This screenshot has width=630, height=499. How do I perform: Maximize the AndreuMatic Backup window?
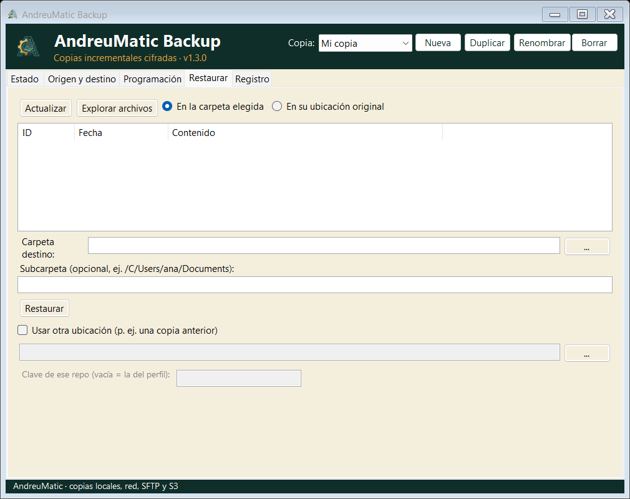click(x=582, y=14)
